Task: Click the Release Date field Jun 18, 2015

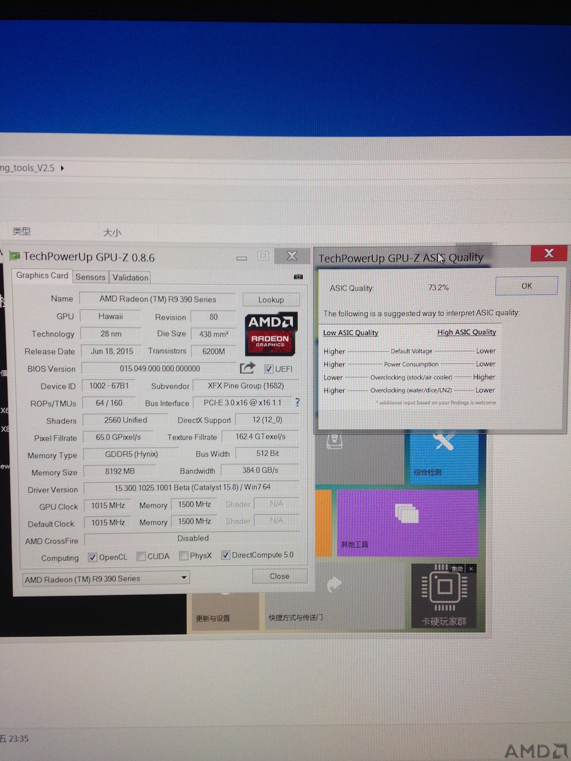Action: (x=112, y=351)
